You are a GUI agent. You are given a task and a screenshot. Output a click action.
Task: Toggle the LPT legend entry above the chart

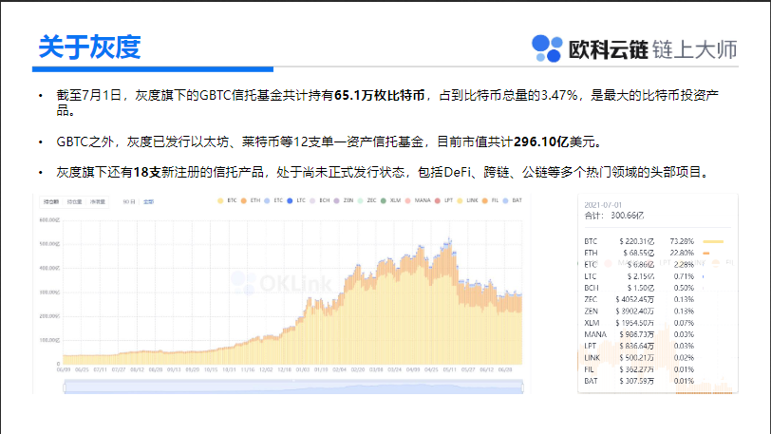click(443, 200)
